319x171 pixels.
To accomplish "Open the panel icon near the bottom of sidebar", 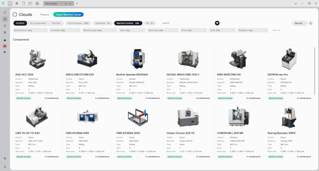I will click(x=5, y=159).
